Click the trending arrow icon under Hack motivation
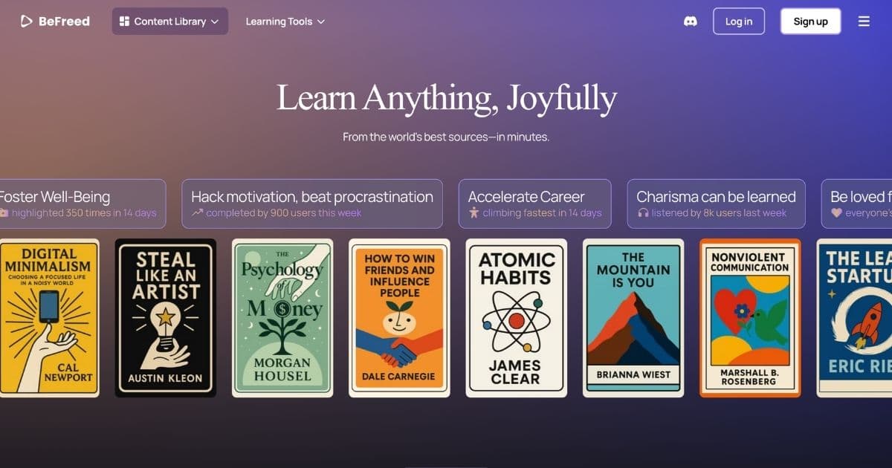The width and height of the screenshot is (892, 468). coord(197,213)
